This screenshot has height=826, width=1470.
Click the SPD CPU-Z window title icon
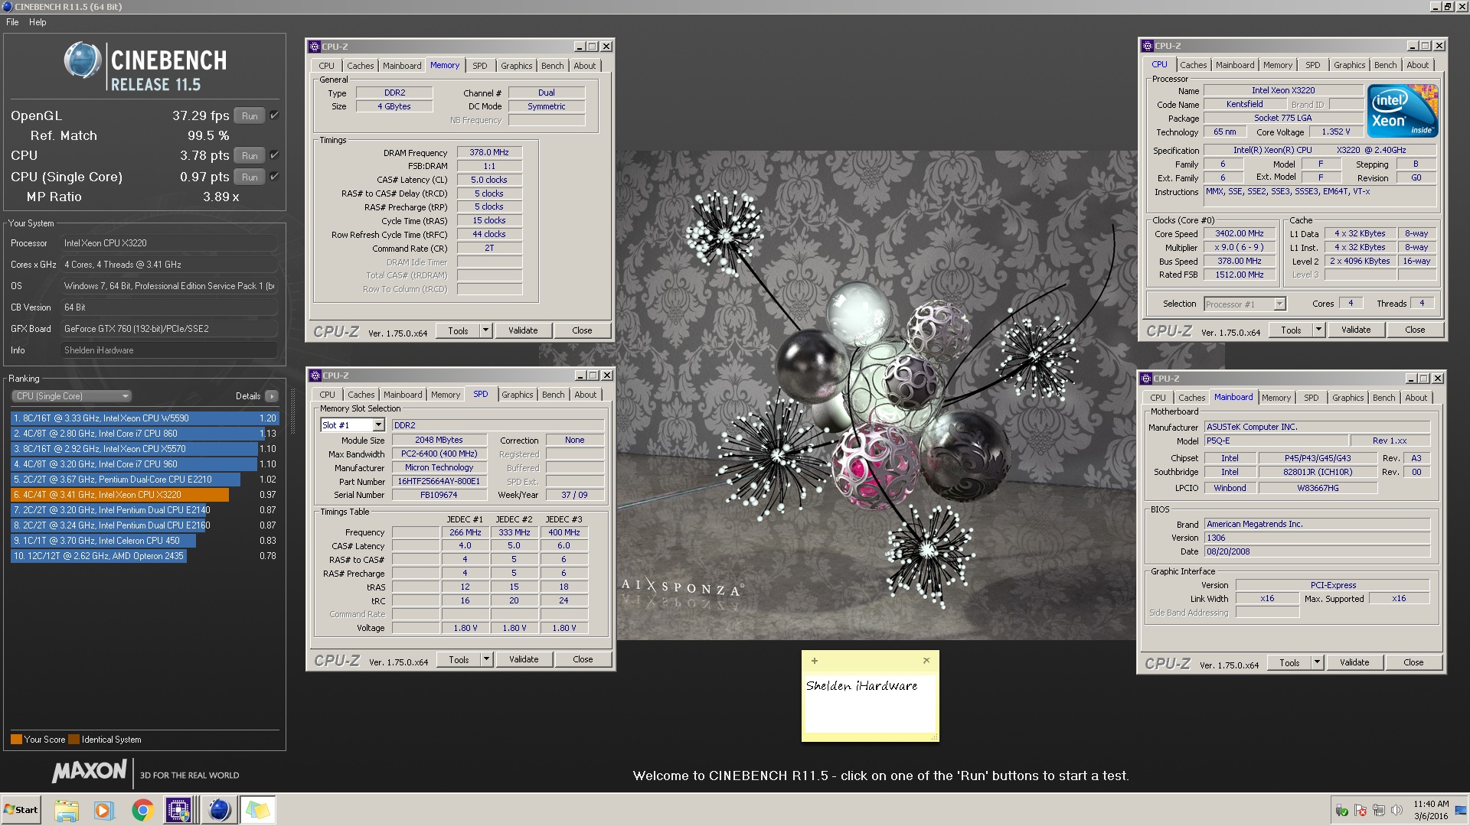(315, 376)
